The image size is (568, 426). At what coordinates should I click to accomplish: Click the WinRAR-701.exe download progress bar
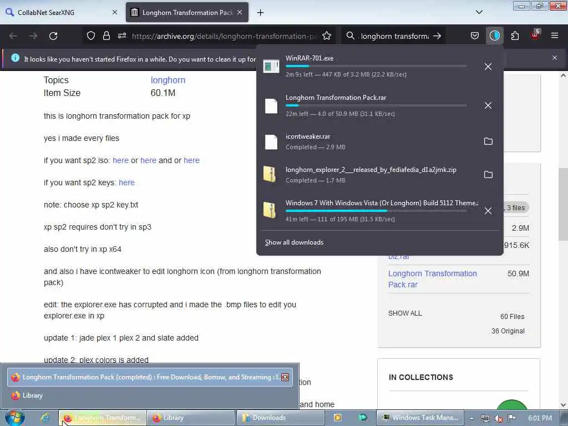376,67
